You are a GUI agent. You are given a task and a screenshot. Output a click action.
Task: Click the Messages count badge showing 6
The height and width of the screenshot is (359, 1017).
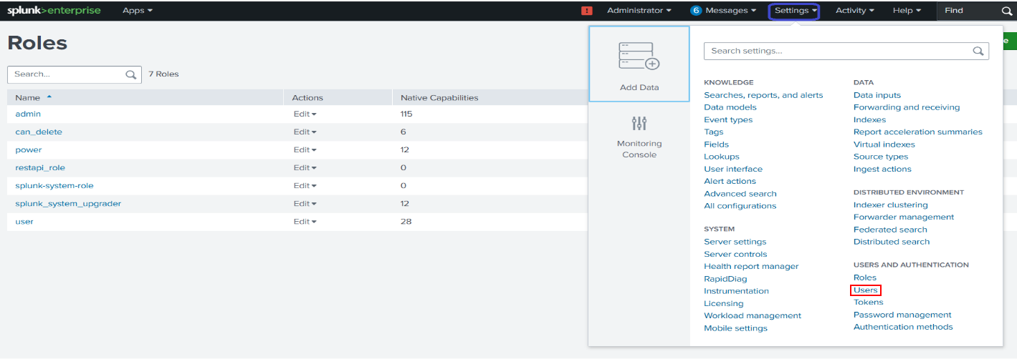(x=695, y=11)
